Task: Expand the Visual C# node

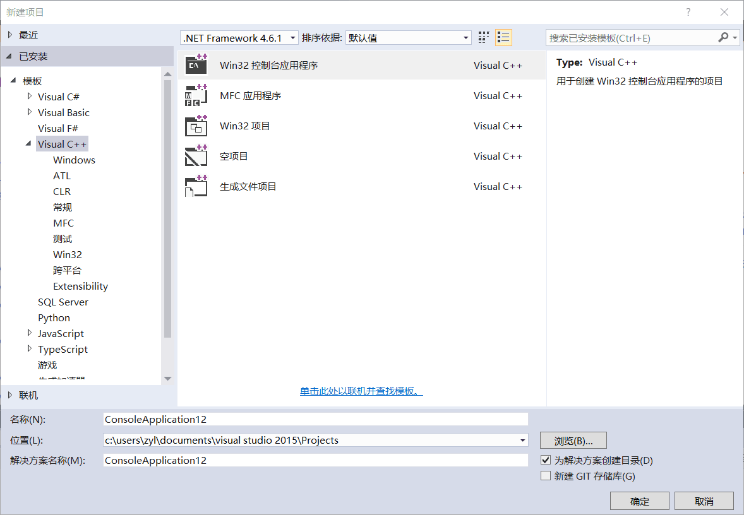Action: (28, 96)
